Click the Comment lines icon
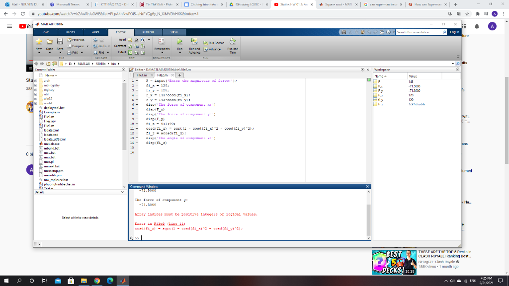Image resolution: width=509 pixels, height=286 pixels. coord(130,46)
